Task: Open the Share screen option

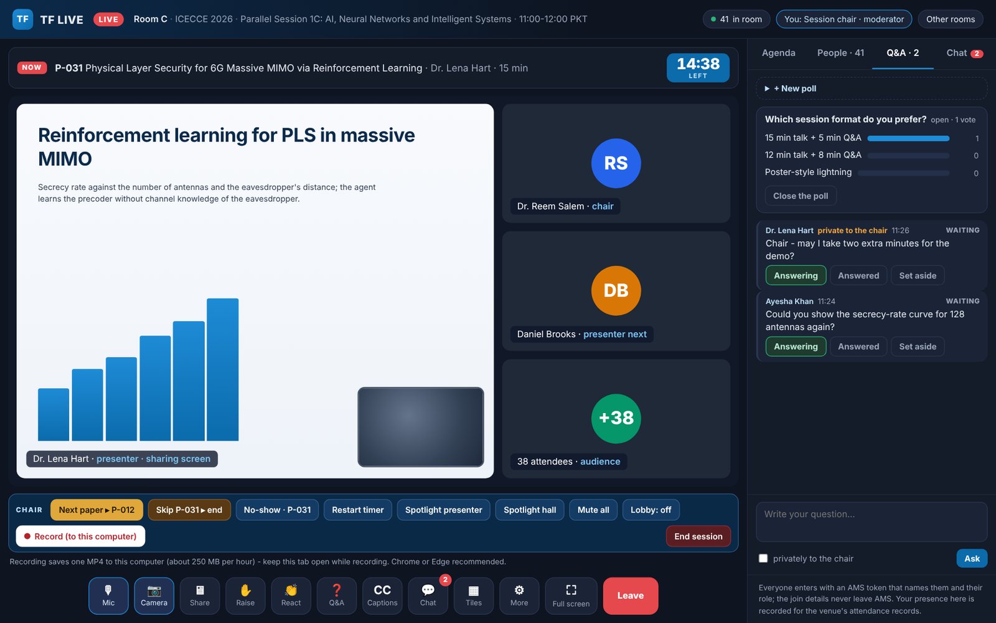Action: tap(200, 596)
